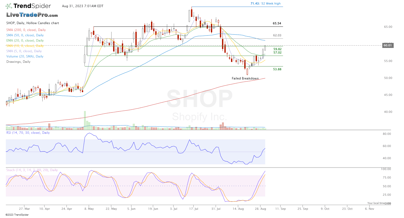Click the 23. Oct date axis label

(x=347, y=209)
